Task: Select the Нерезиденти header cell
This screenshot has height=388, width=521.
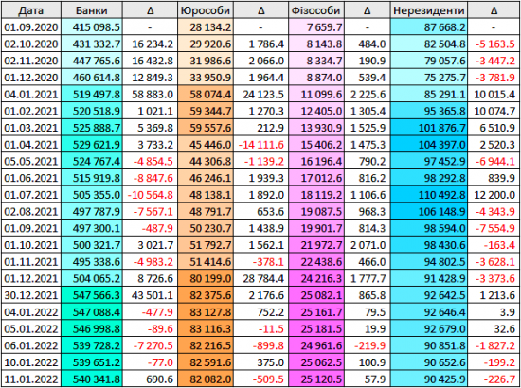Action: (x=428, y=10)
